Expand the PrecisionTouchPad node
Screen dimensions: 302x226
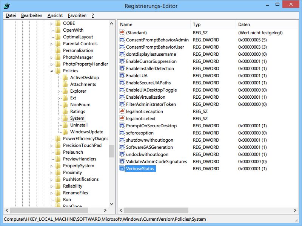click(x=51, y=146)
